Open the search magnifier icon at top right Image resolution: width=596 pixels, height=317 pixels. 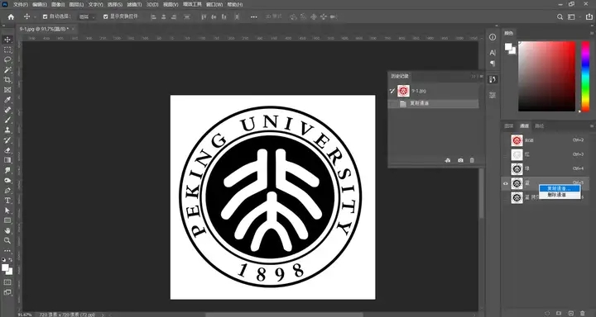(x=560, y=17)
